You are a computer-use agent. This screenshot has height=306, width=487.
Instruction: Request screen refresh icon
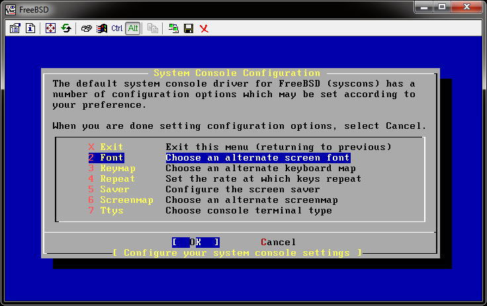click(66, 28)
